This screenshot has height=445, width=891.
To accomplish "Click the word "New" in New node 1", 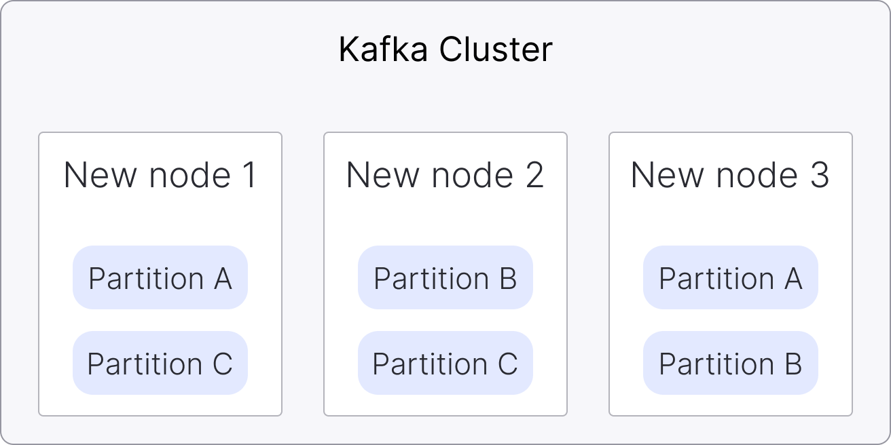I will (x=100, y=176).
